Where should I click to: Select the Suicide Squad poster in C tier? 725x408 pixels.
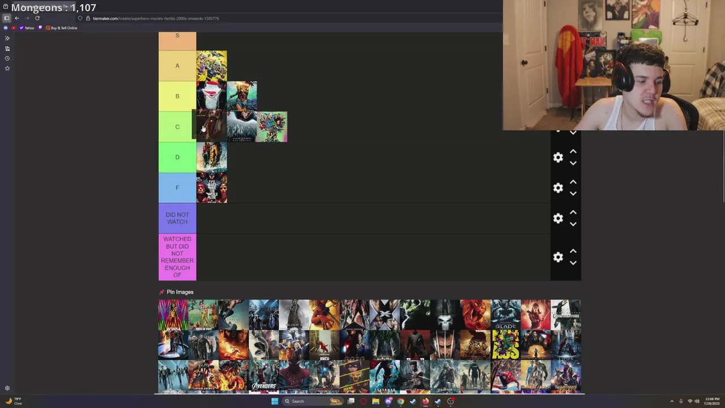click(x=272, y=127)
